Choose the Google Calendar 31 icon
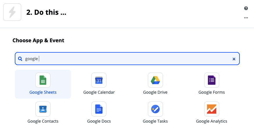 (99, 80)
